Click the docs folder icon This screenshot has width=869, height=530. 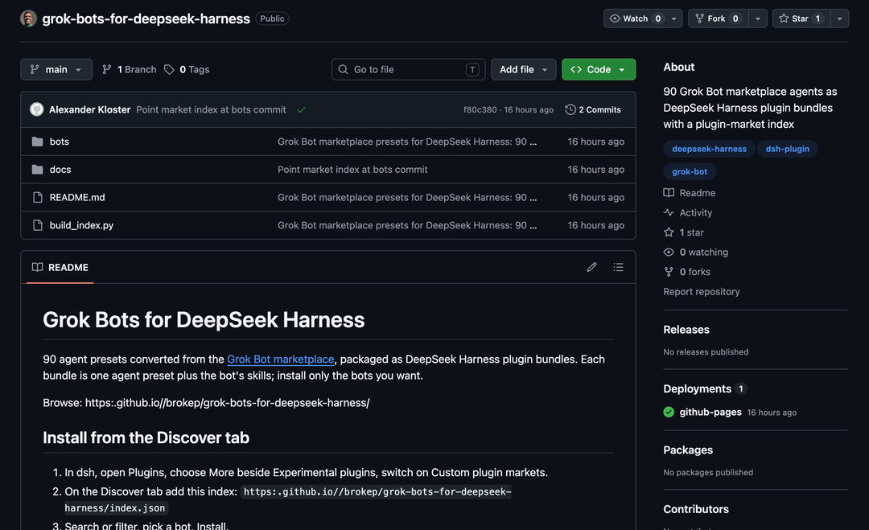pyautogui.click(x=37, y=170)
